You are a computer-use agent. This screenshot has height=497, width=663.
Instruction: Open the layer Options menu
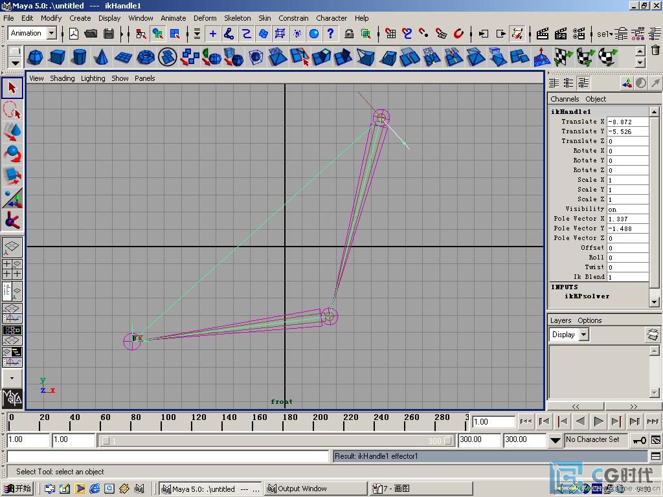click(x=589, y=320)
